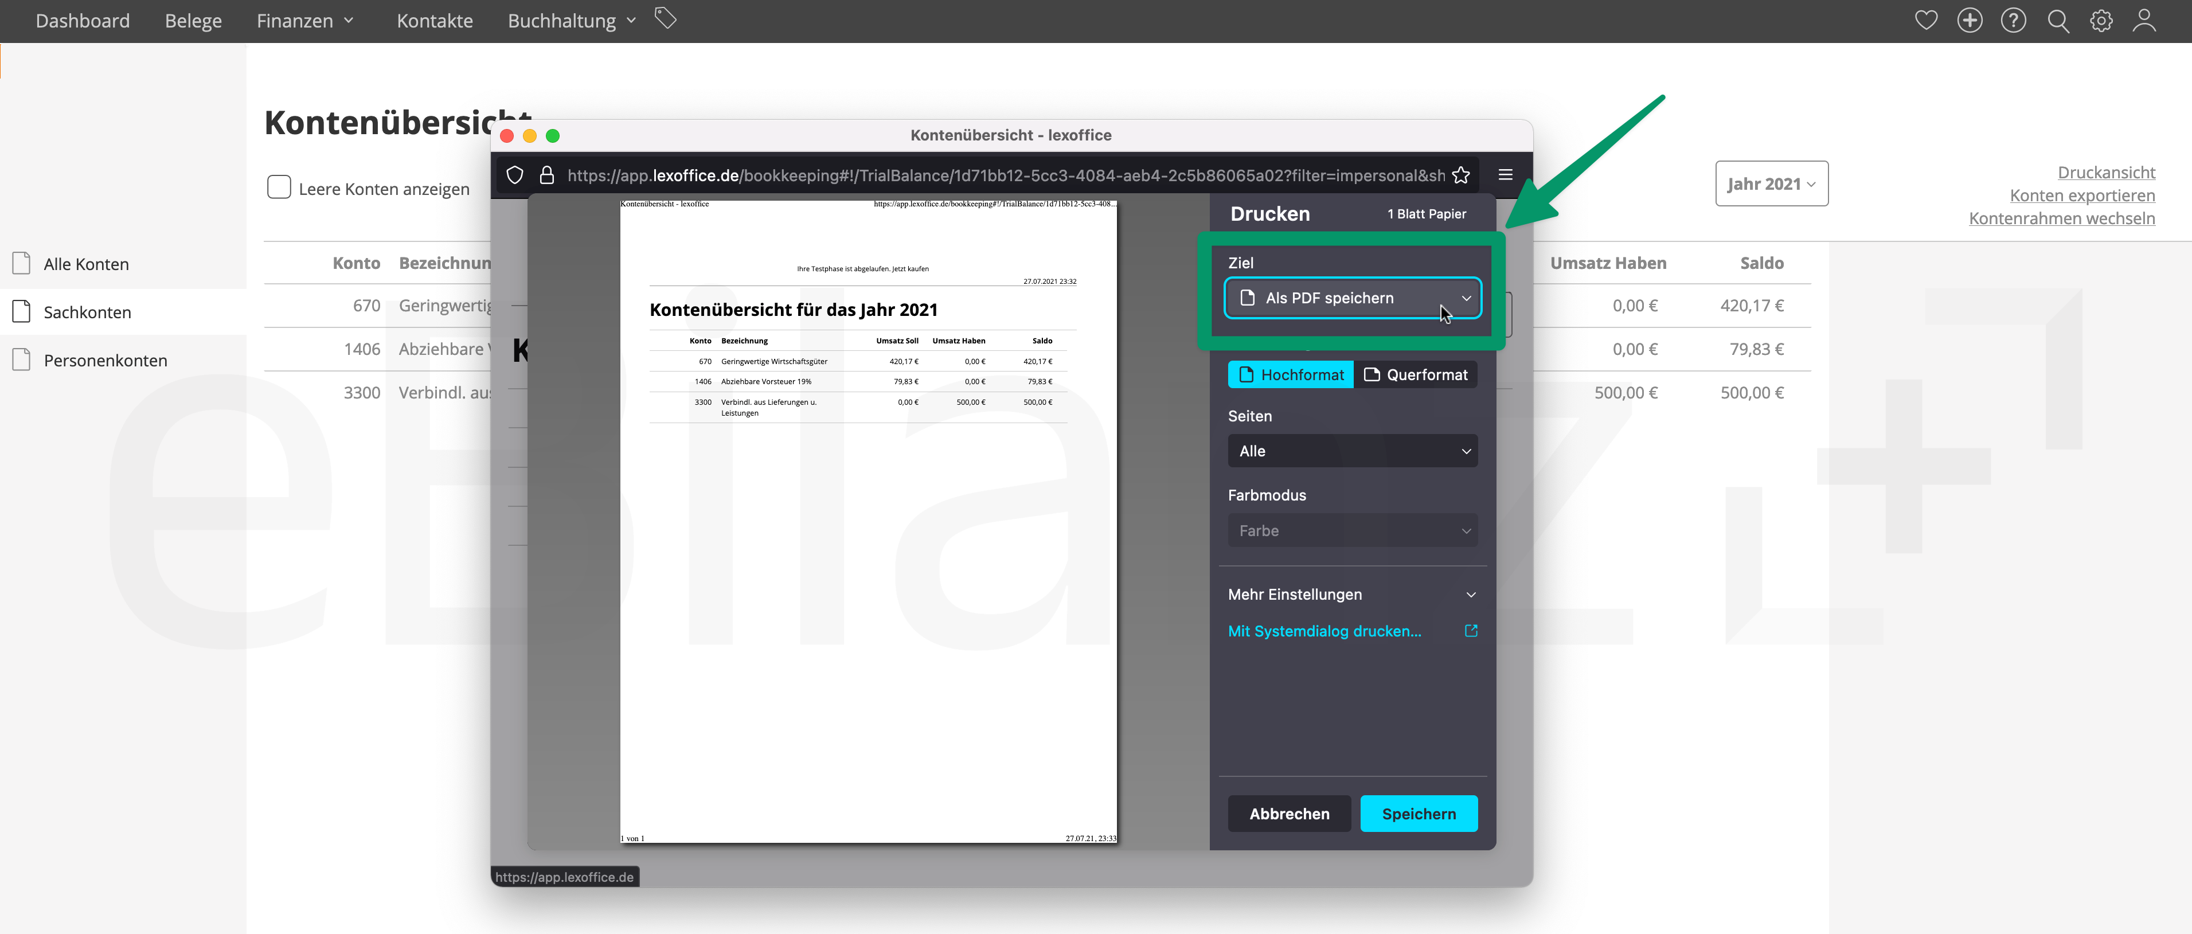Bookmark page with star icon

pos(1461,175)
